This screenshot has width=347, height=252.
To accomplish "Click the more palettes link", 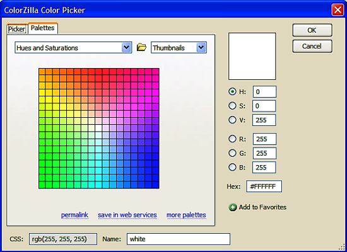I will 186,215.
